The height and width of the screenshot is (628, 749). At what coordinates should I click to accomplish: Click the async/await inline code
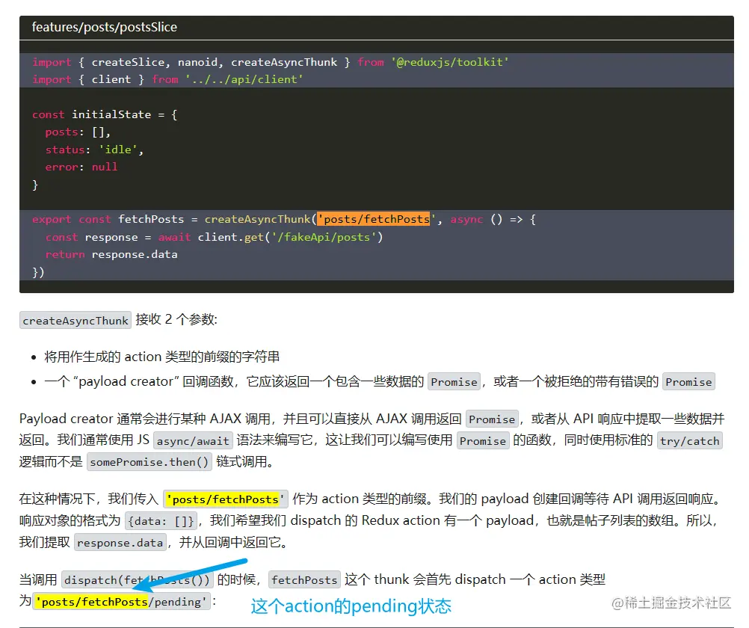(193, 440)
